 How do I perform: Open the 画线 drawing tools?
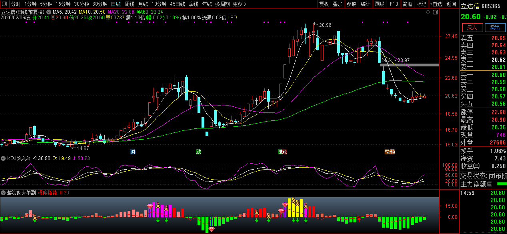[x=379, y=4]
